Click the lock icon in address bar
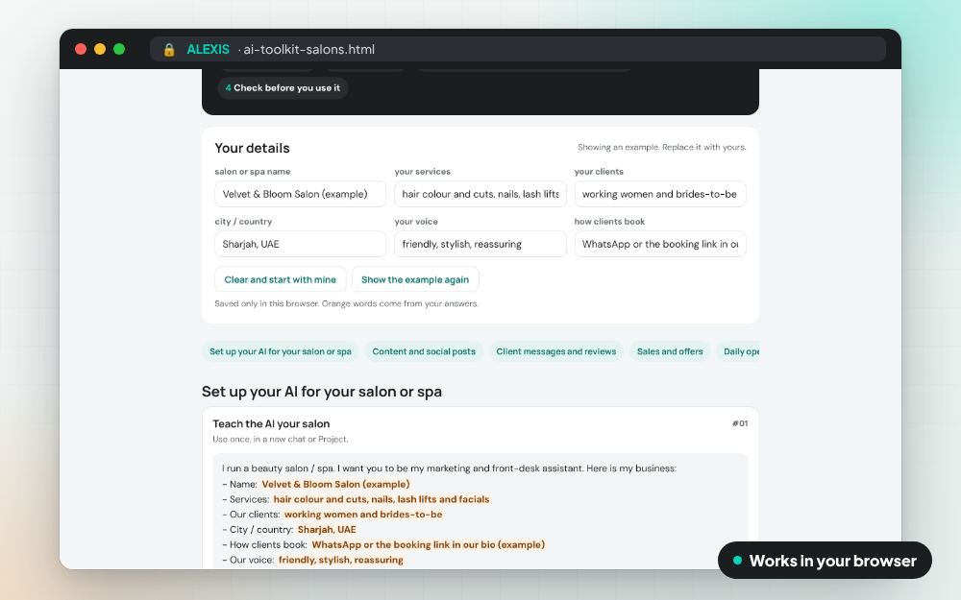961x600 pixels. tap(169, 50)
